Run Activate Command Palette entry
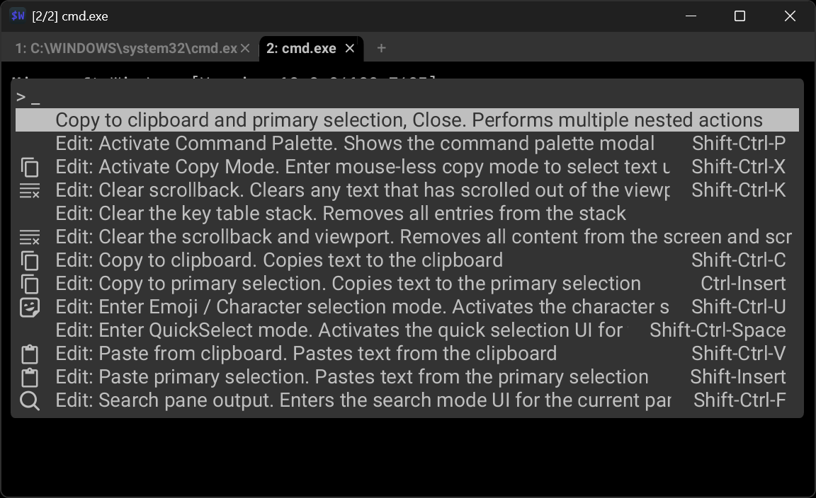Screen dimensions: 816x498 354,144
